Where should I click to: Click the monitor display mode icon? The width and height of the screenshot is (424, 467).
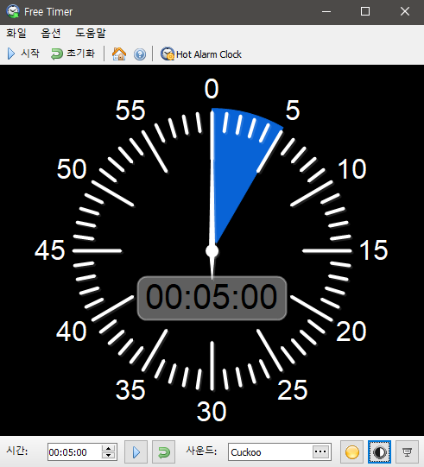(x=407, y=452)
